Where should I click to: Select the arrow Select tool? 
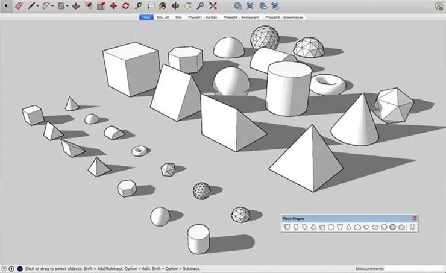point(6,5)
